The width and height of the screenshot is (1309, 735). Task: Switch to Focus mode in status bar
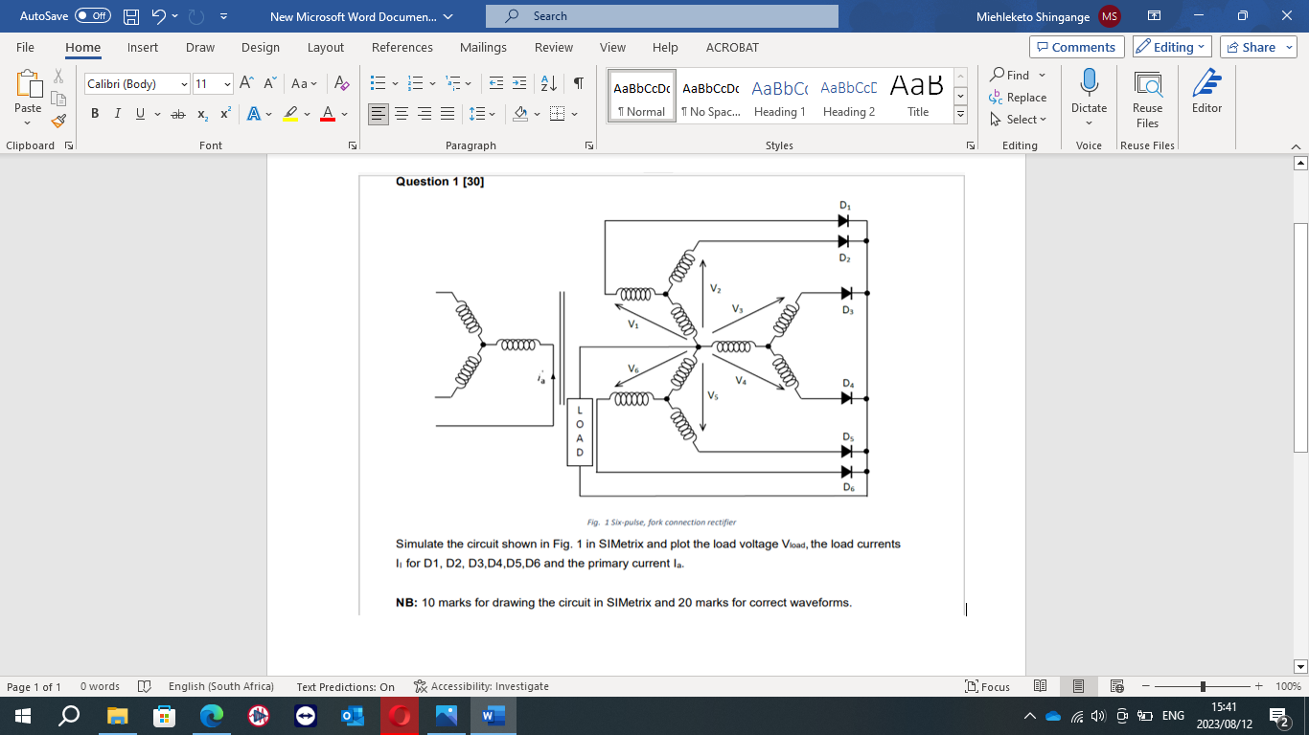(x=987, y=686)
